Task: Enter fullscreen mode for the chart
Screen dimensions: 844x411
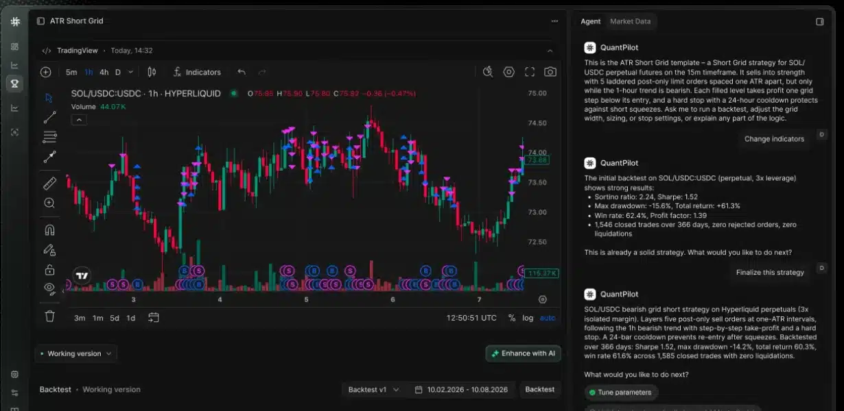Action: tap(530, 72)
